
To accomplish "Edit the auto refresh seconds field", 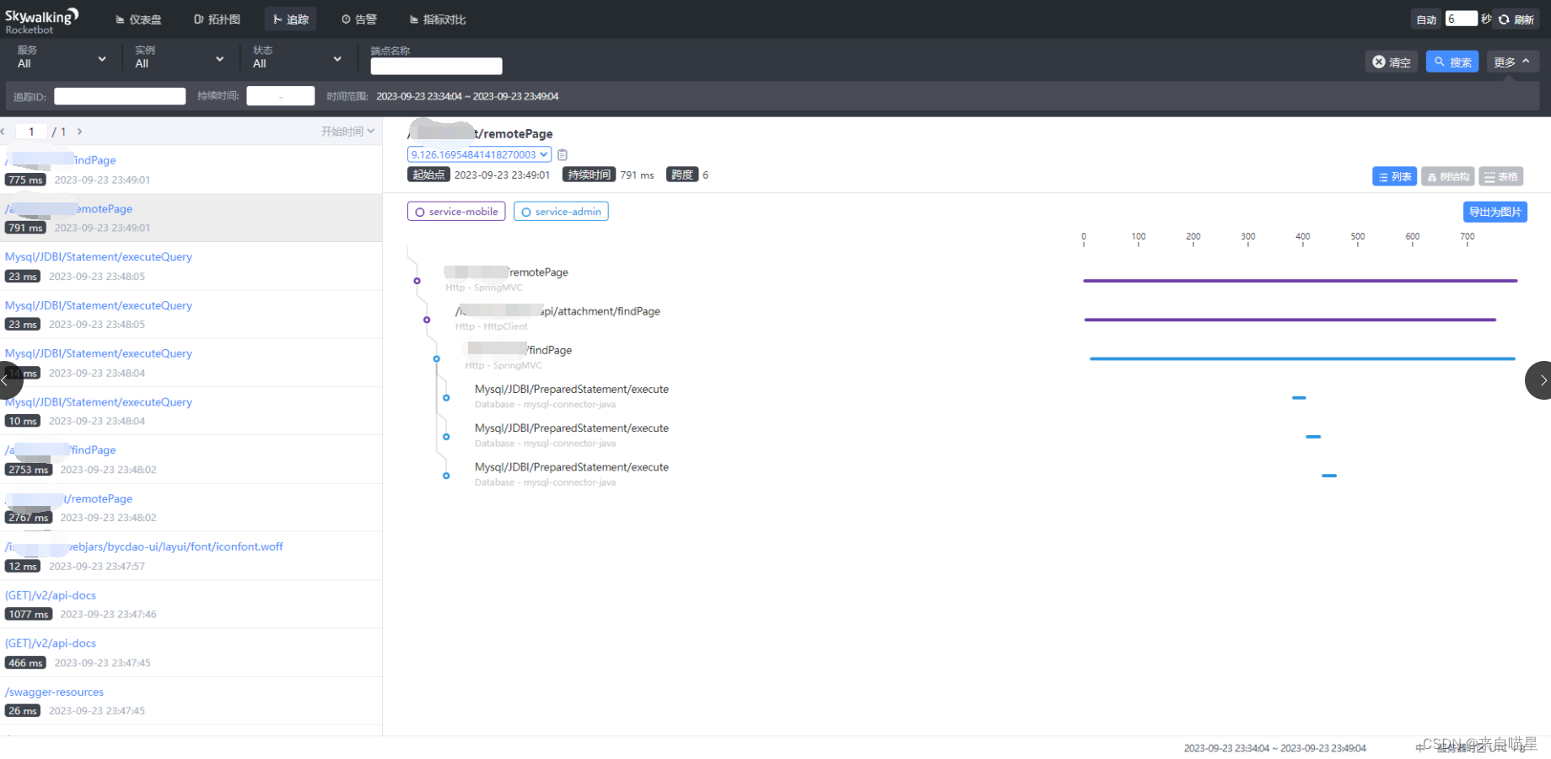I will (1461, 19).
